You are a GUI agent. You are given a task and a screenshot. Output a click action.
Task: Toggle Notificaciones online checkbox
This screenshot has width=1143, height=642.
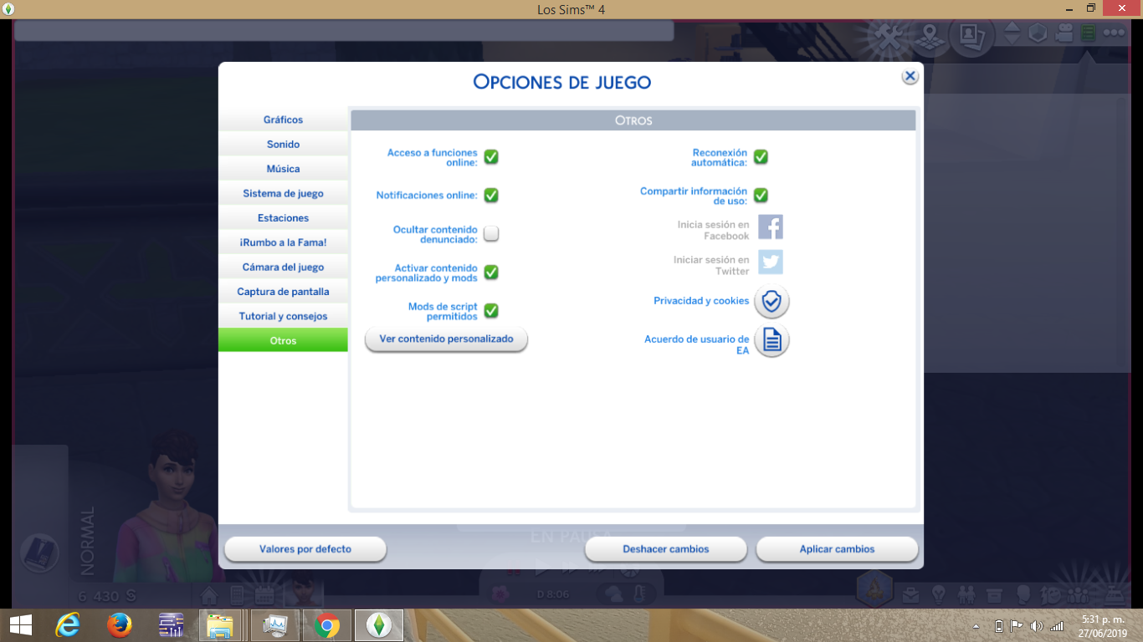(491, 196)
